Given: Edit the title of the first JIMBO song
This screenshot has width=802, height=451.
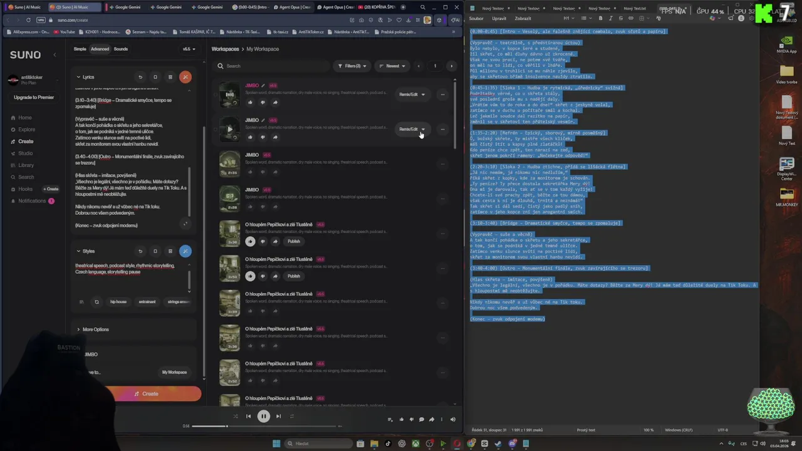Looking at the screenshot, I should [x=263, y=85].
